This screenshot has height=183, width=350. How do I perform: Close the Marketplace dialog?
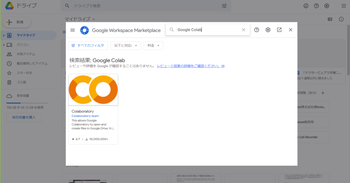pyautogui.click(x=291, y=30)
